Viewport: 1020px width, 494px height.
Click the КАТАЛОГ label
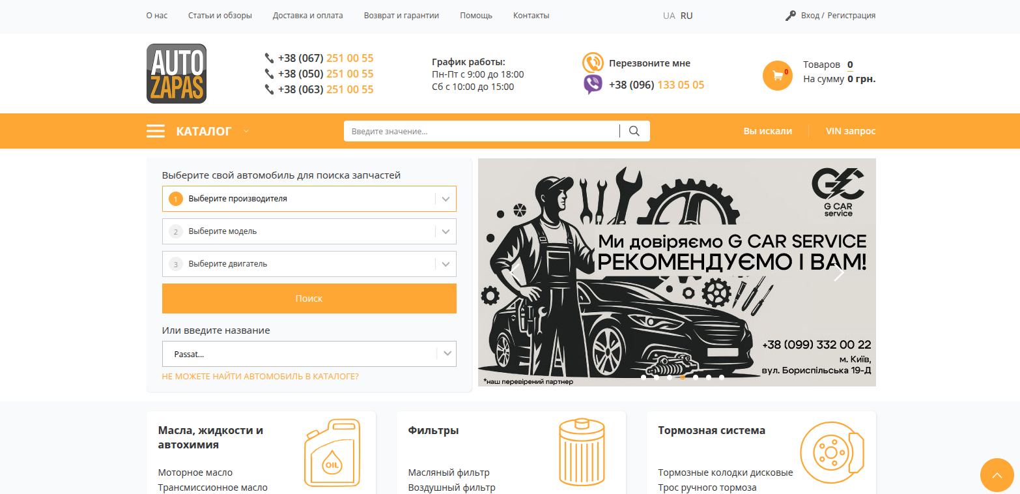[x=204, y=131]
